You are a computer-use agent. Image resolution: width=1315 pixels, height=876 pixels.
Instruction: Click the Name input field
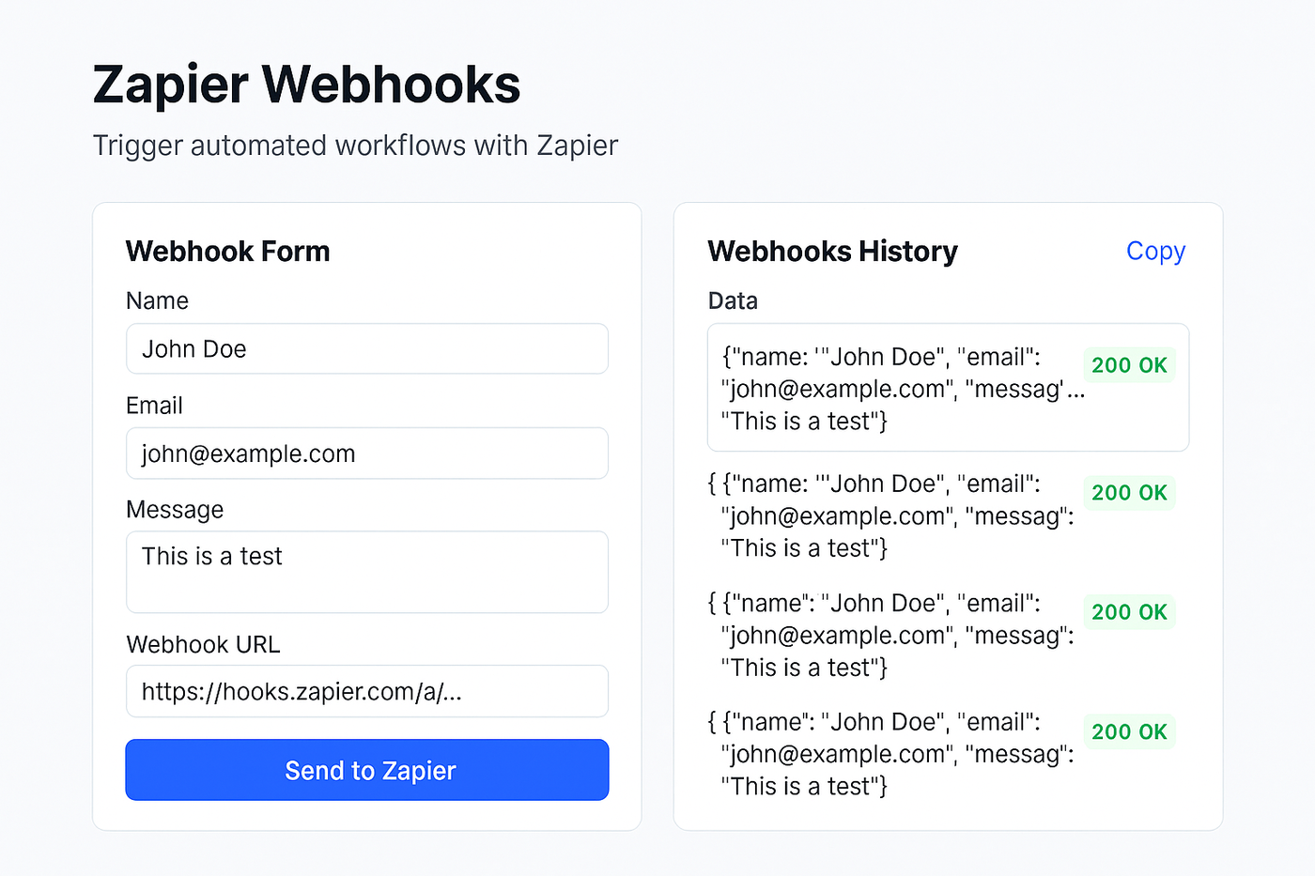pyautogui.click(x=366, y=349)
